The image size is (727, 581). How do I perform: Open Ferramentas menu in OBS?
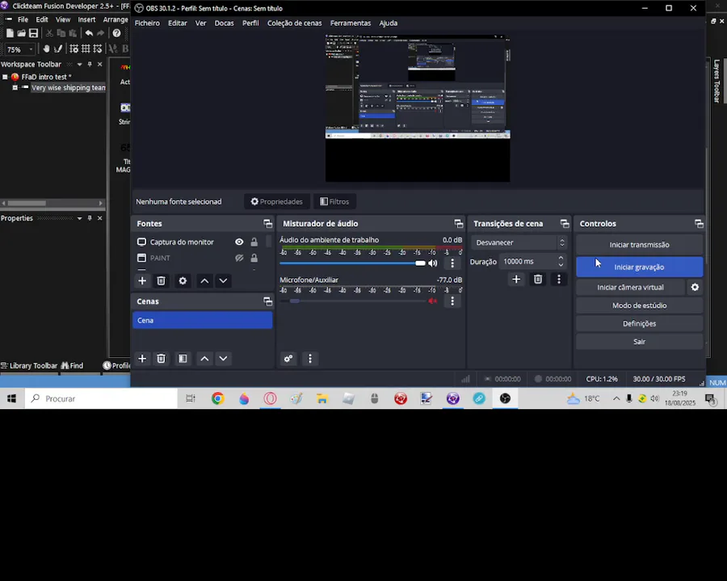pos(351,23)
